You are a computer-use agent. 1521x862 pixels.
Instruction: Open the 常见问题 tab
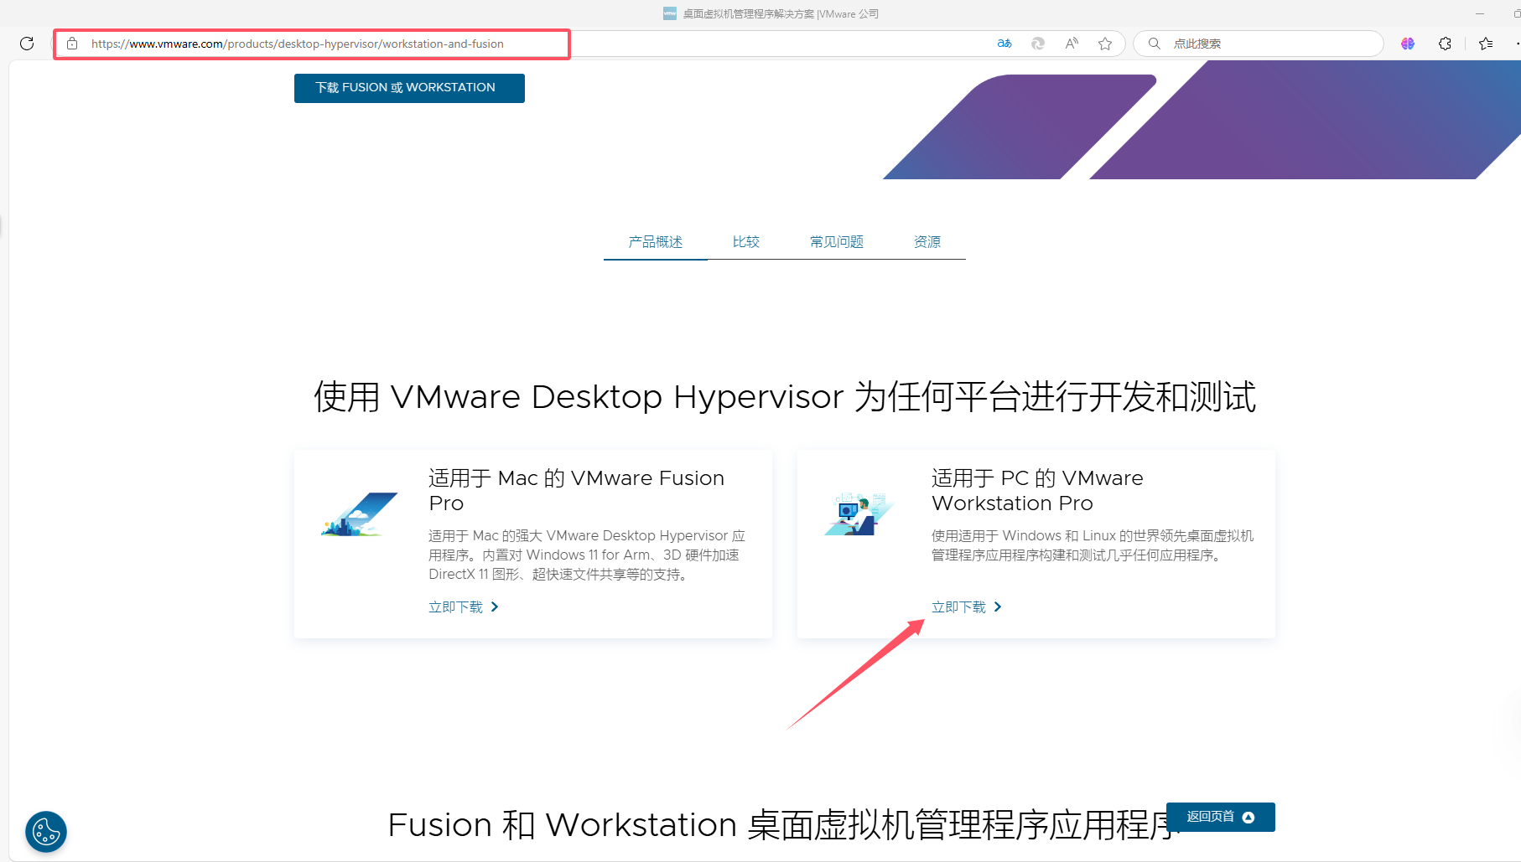pos(837,242)
